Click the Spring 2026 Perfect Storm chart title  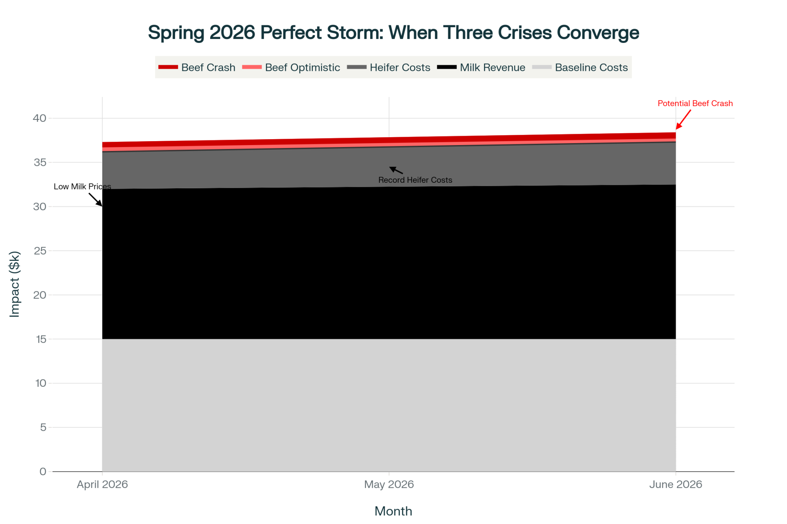[x=393, y=33]
